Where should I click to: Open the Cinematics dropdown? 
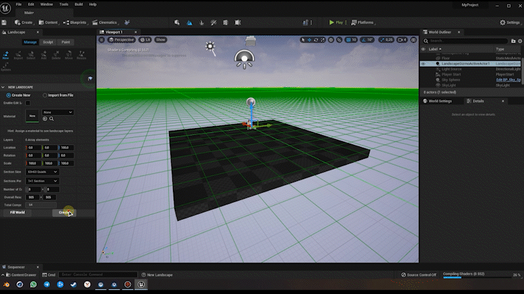[x=105, y=22]
